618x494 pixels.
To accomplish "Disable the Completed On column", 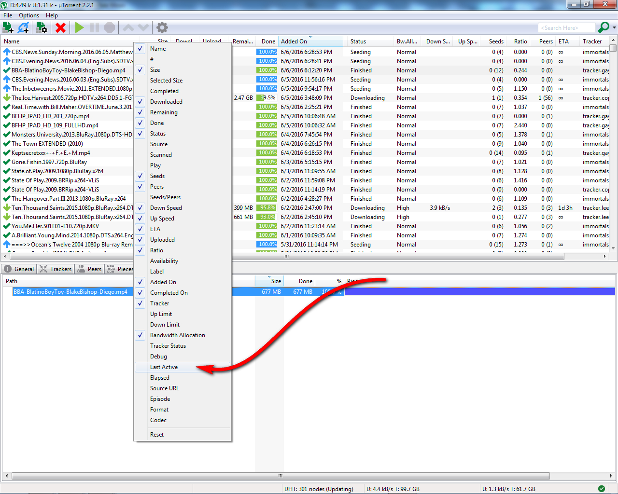I will tap(169, 293).
